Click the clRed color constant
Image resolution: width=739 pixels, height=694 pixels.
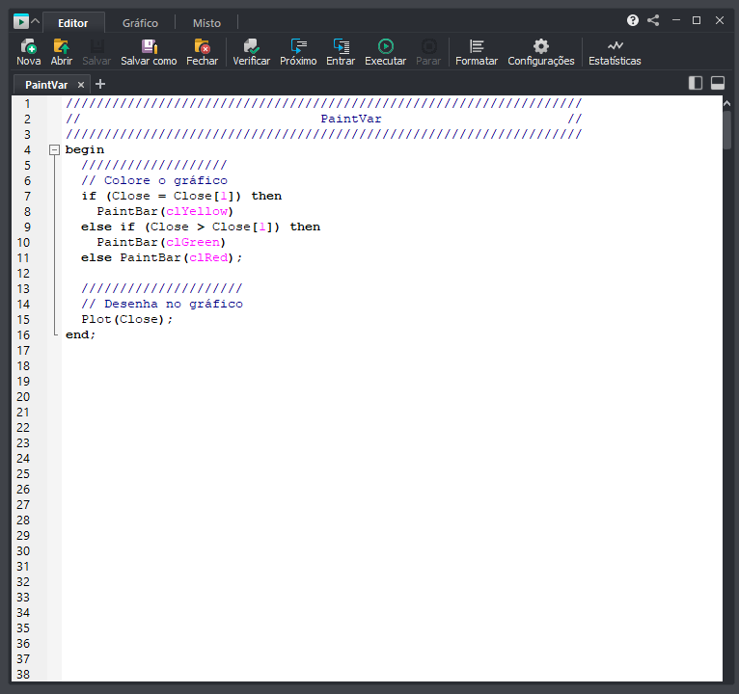(208, 258)
